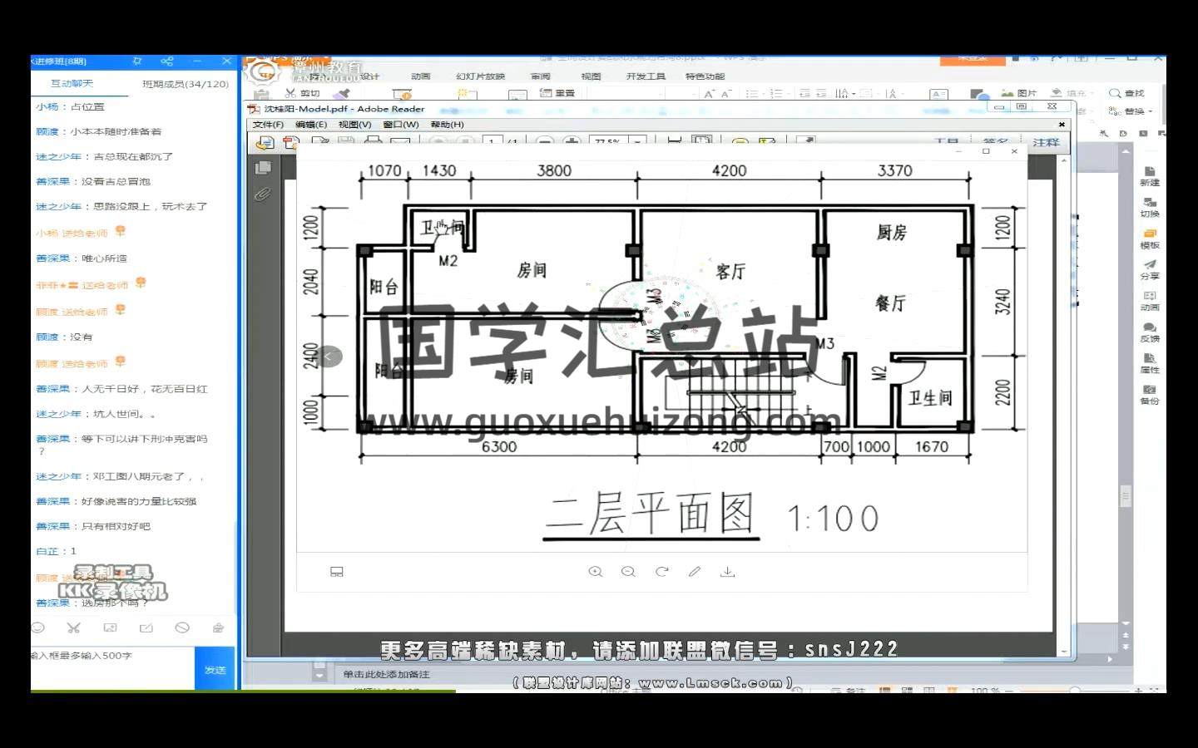
Task: Download the floor plan image
Action: tap(728, 572)
